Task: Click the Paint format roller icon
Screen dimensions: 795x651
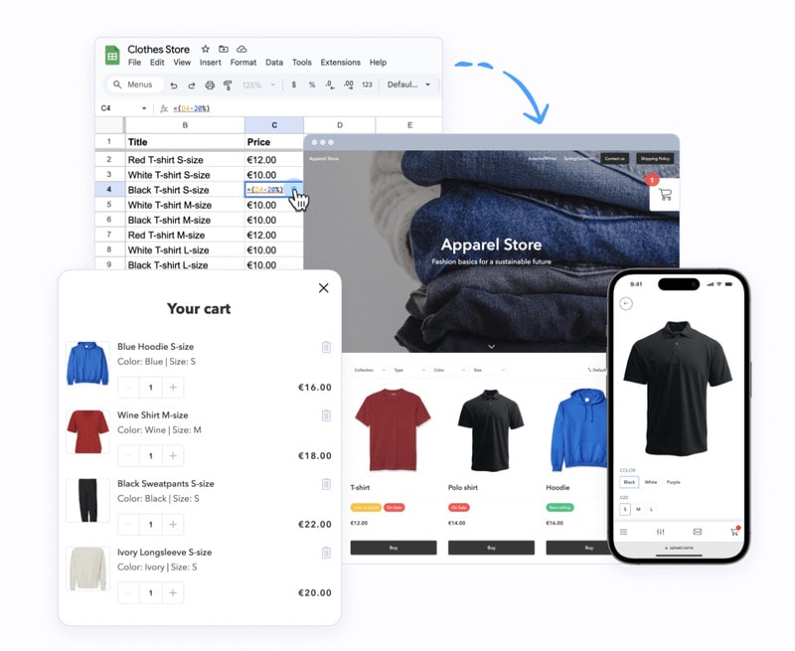Action: click(x=228, y=85)
